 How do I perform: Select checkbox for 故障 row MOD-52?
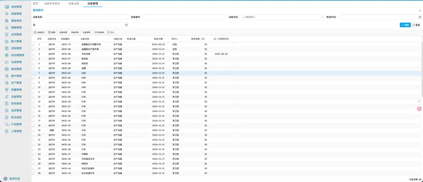click(33, 131)
